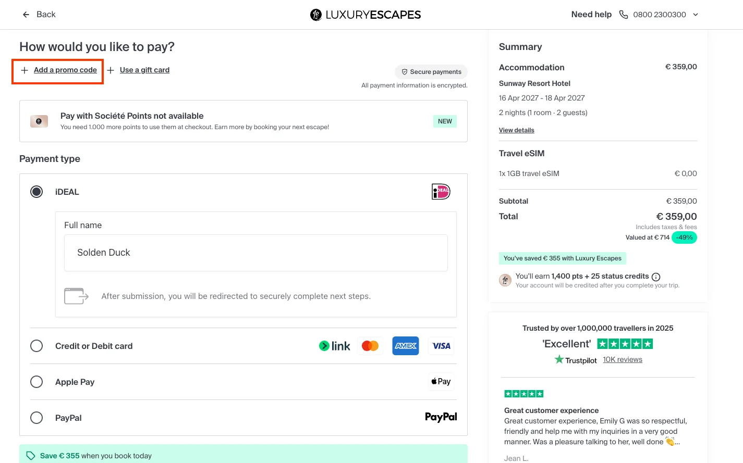
Task: Click the back arrow icon
Action: pos(26,15)
